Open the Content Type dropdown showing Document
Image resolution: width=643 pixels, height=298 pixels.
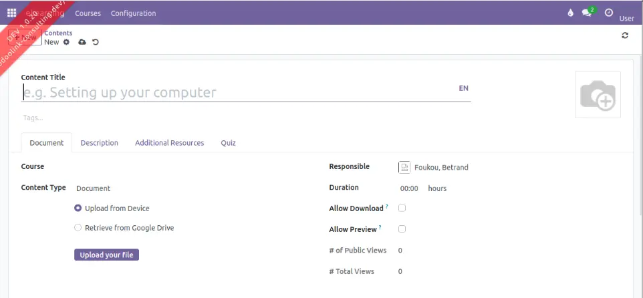pyautogui.click(x=134, y=188)
